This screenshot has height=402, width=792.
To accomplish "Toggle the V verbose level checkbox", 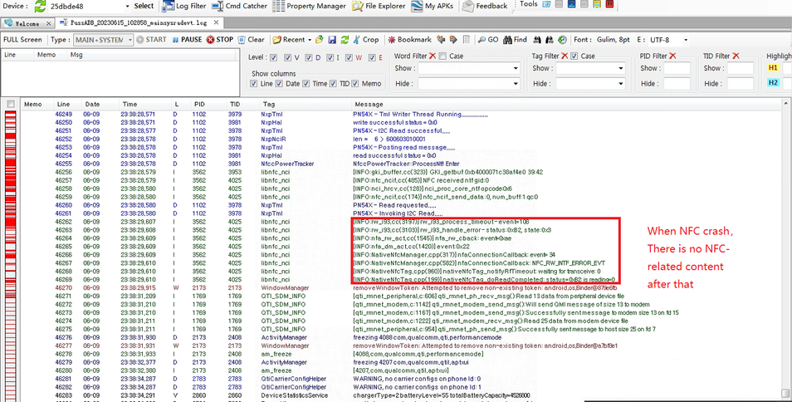I will coord(287,57).
